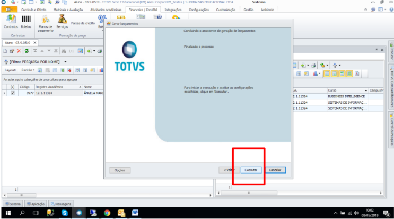Click the green refresh icon in toolbar
This screenshot has height=219, width=394.
27,51
